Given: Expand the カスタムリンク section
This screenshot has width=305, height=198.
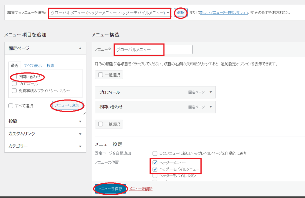Looking at the screenshot, I should [x=80, y=134].
